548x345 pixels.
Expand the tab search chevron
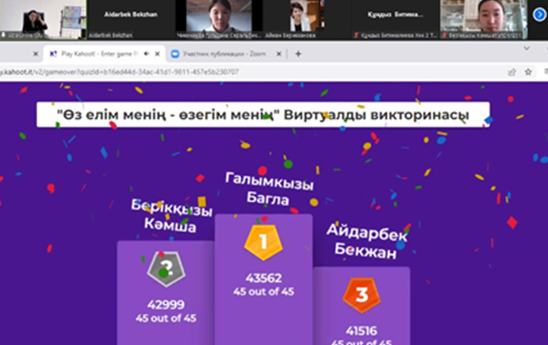pos(526,49)
